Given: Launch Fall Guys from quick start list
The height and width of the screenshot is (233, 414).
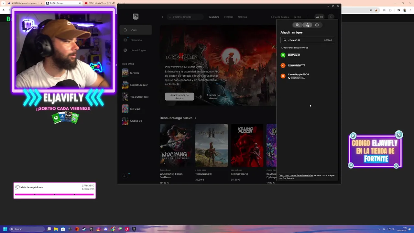Looking at the screenshot, I should 135,109.
